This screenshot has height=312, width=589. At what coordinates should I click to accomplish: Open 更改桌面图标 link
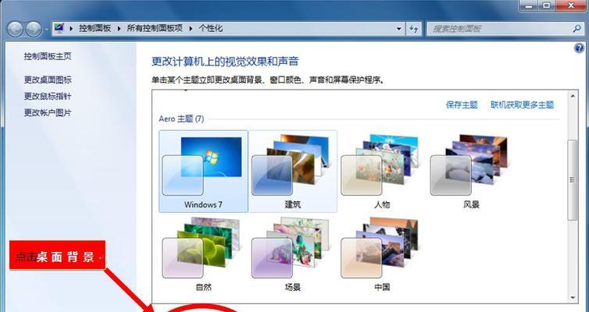(48, 80)
